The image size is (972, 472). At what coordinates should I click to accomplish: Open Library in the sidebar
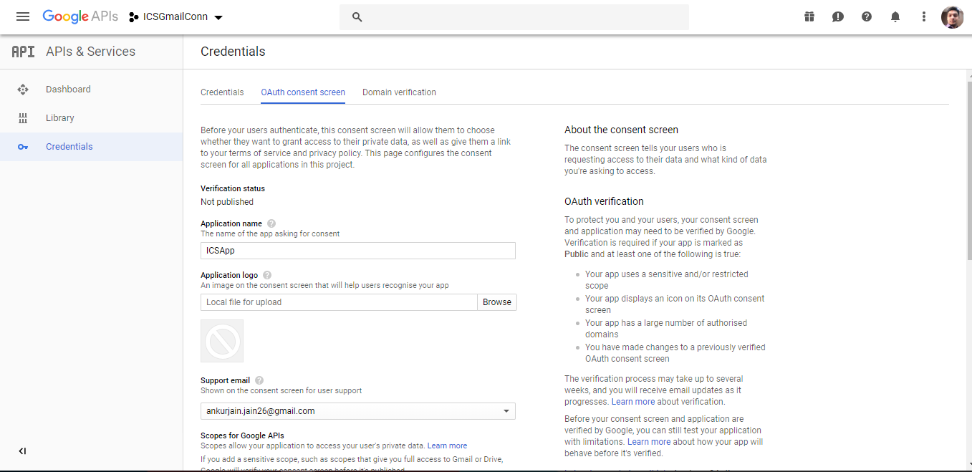[60, 118]
